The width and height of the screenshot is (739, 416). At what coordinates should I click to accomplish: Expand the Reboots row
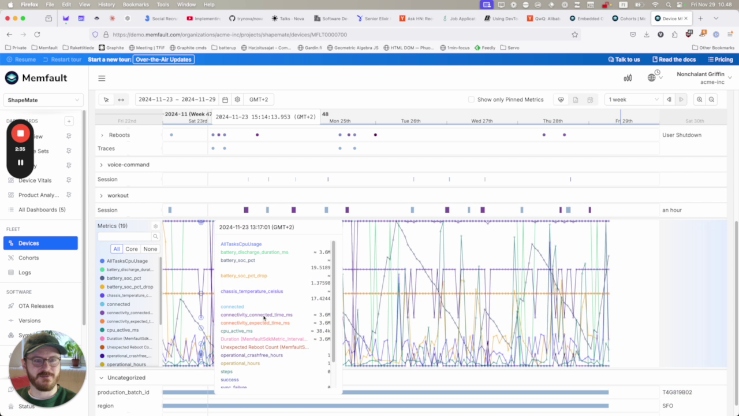pos(102,135)
